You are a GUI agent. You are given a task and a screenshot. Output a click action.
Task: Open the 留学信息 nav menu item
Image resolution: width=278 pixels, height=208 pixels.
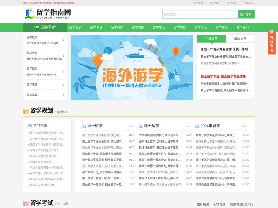180,27
